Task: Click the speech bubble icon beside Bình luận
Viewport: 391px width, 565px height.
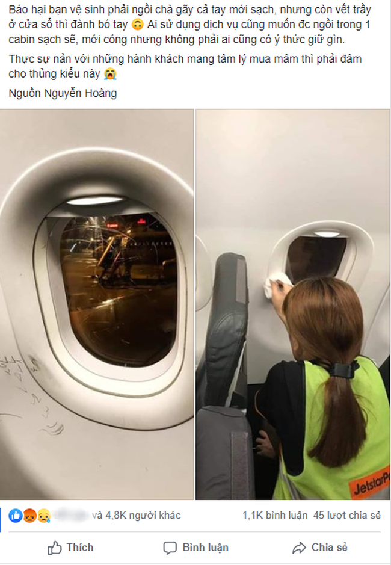Action: [170, 548]
